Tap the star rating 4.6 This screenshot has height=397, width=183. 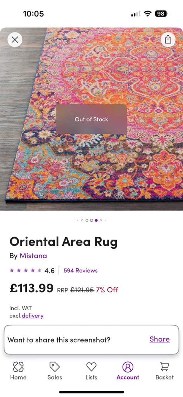tap(32, 270)
